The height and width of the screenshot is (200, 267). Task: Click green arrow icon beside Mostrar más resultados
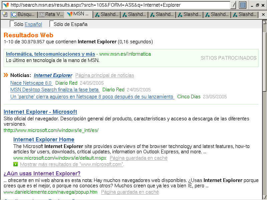tap(15, 164)
